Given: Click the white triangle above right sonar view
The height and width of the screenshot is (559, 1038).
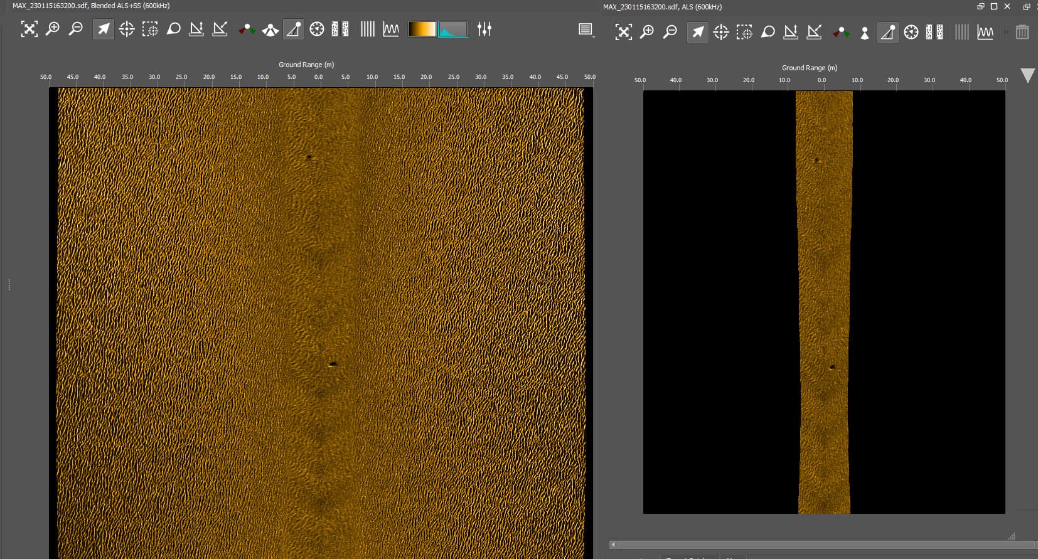Looking at the screenshot, I should click(1027, 75).
